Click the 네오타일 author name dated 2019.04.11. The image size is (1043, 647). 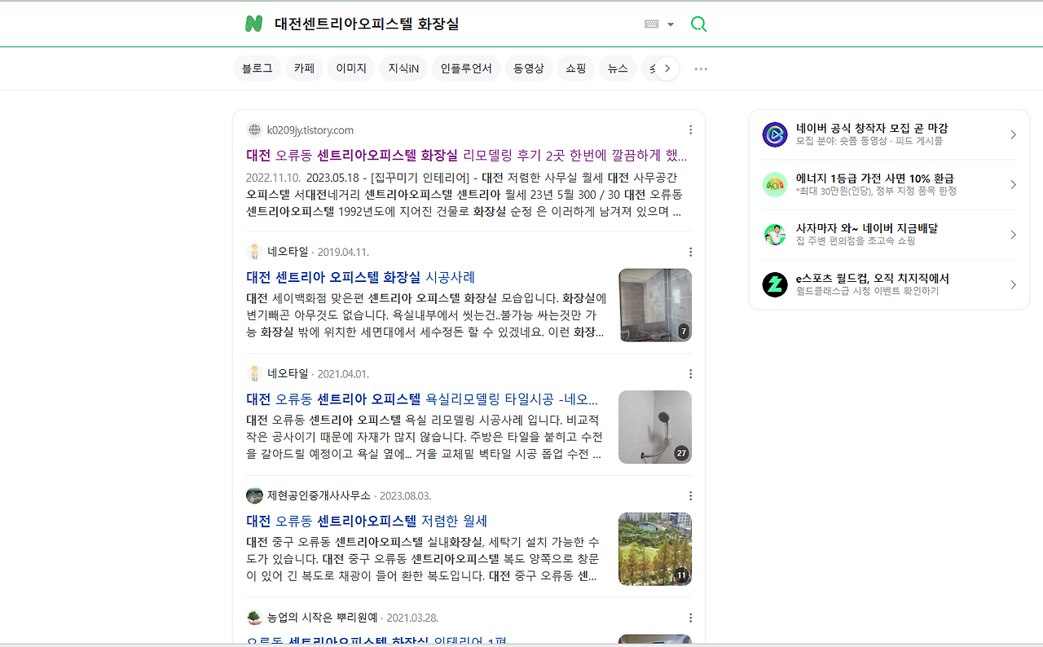point(288,252)
